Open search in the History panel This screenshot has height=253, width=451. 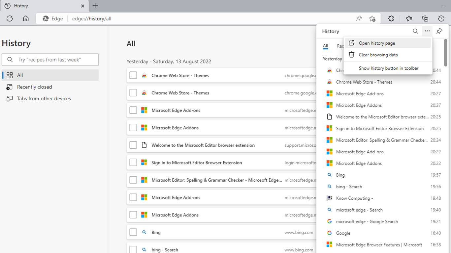[415, 31]
